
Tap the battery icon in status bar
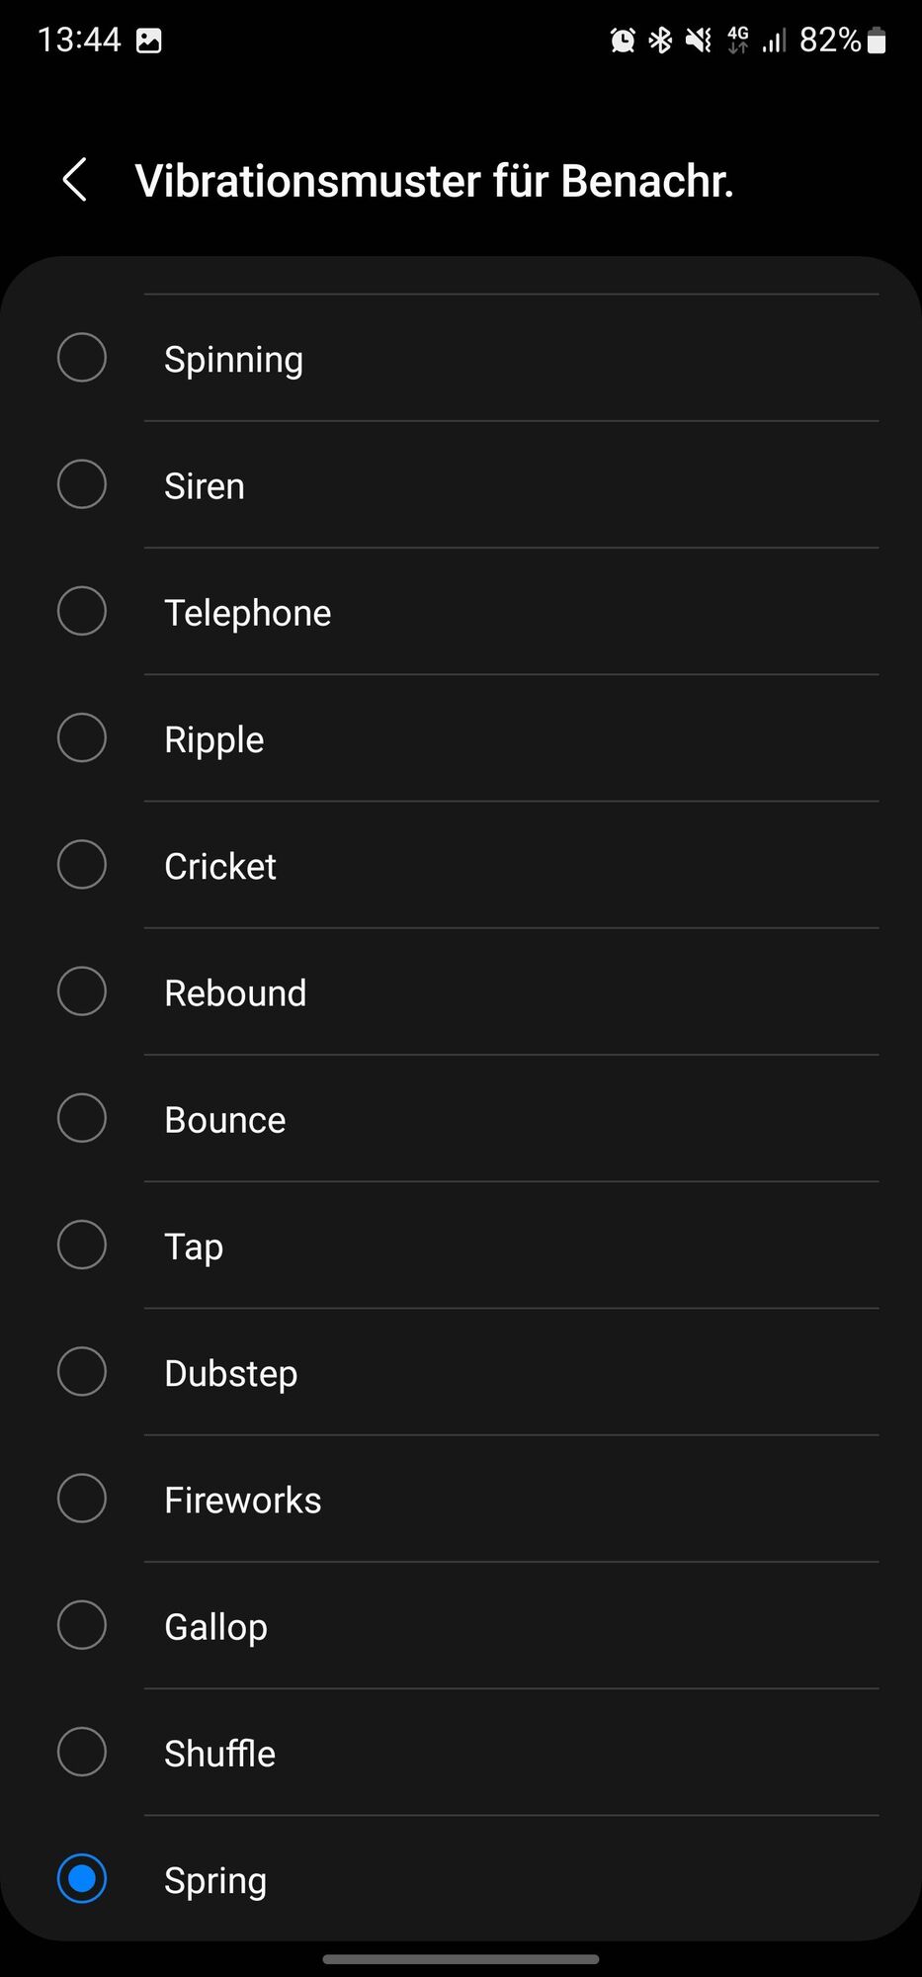877,41
